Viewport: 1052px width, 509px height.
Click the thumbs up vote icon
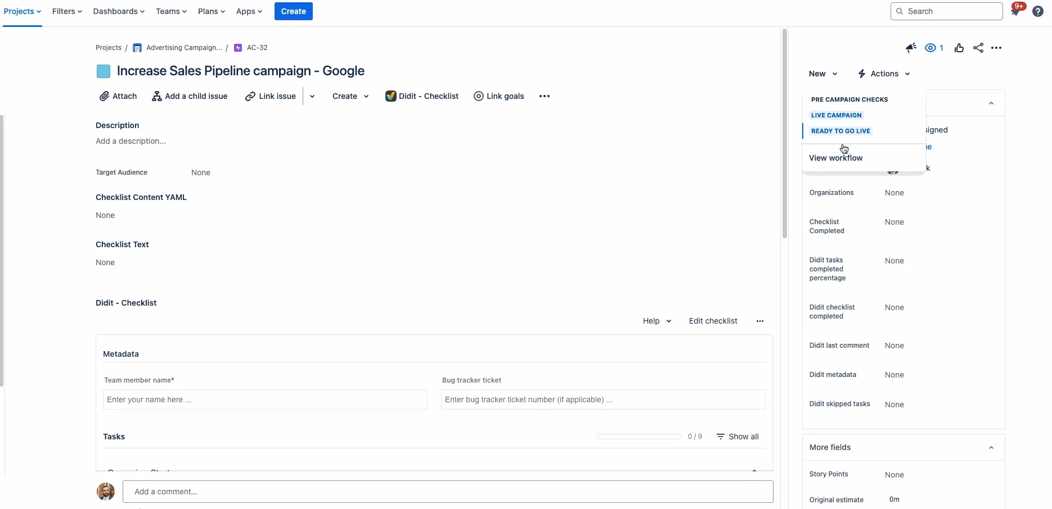(959, 48)
